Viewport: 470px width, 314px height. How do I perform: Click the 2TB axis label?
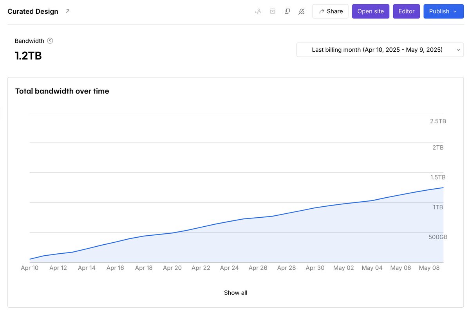[438, 148]
